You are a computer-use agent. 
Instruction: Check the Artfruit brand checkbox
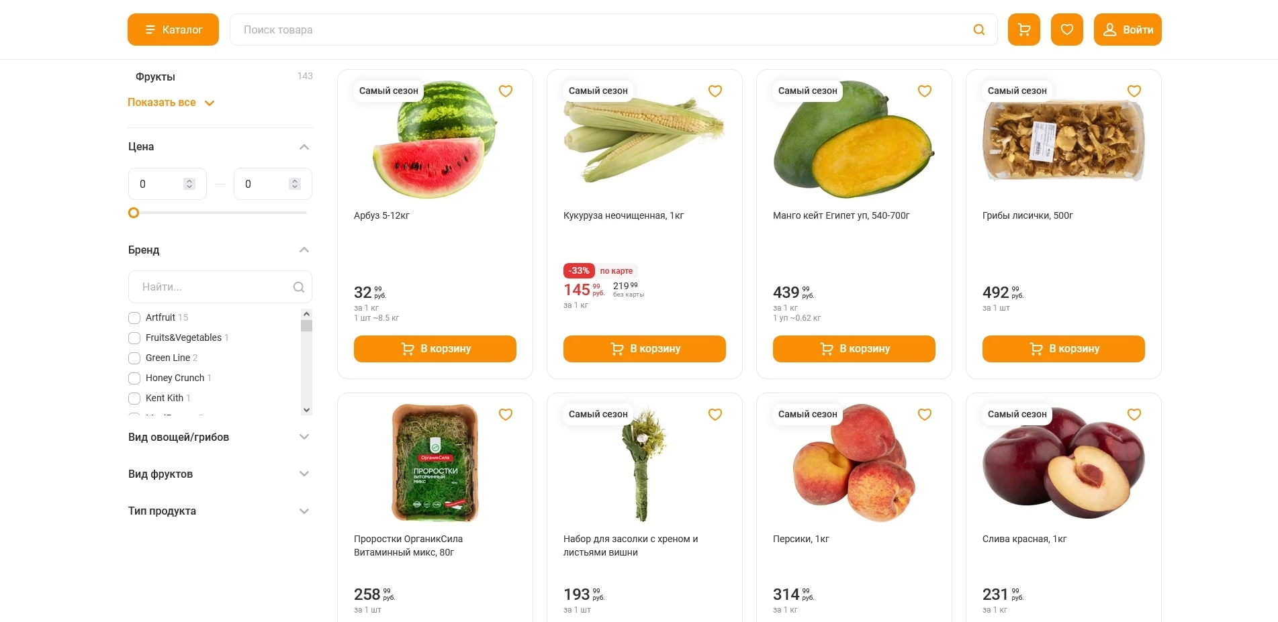click(x=134, y=317)
